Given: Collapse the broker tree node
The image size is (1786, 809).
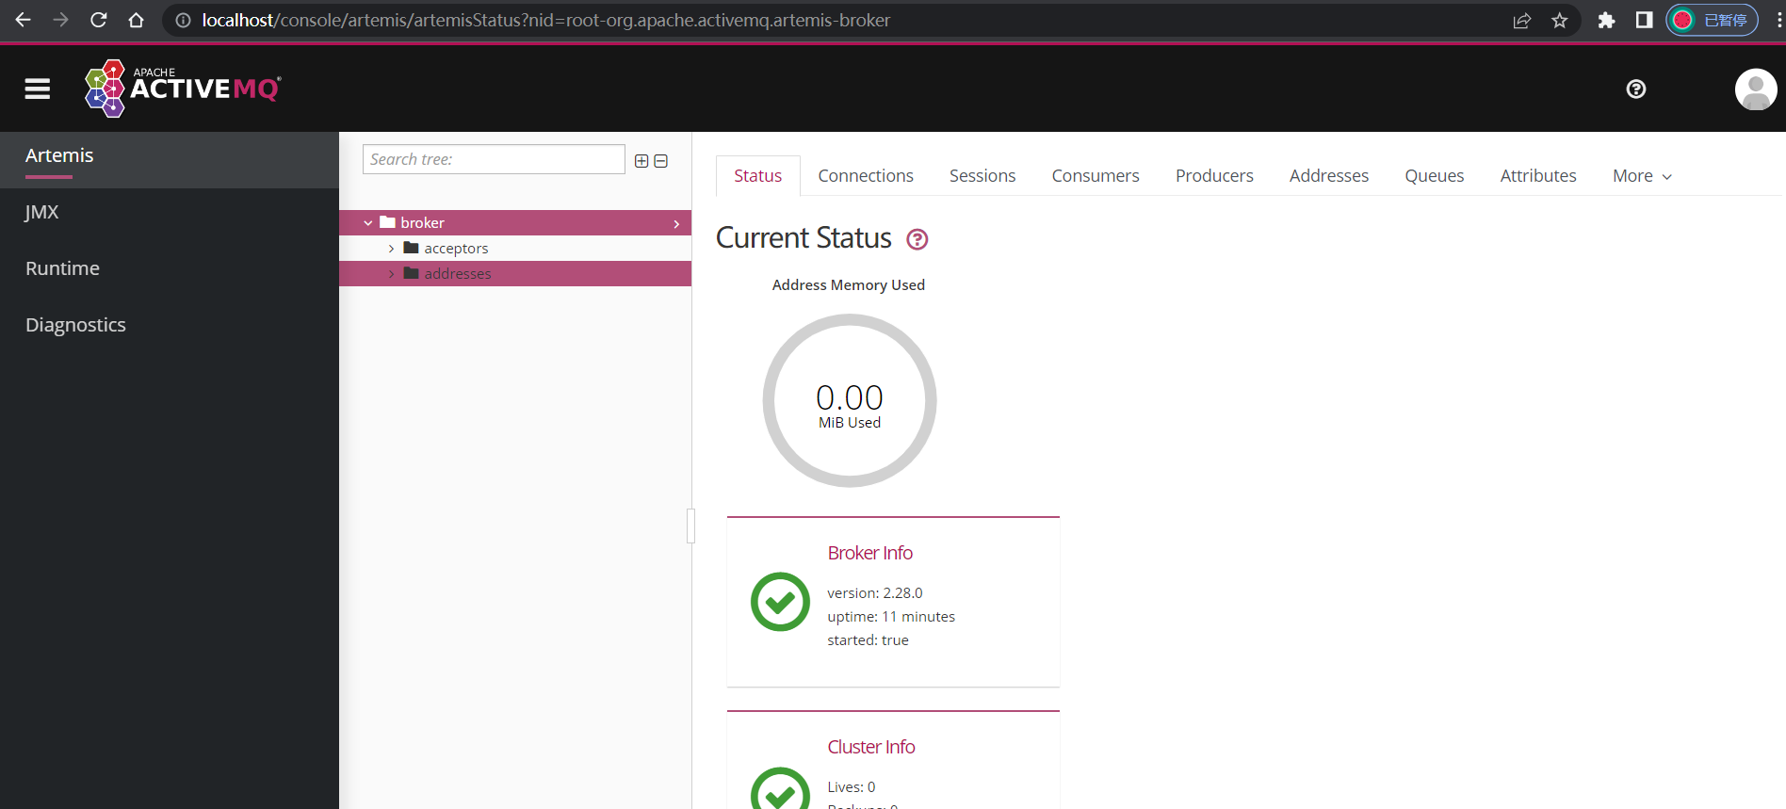Looking at the screenshot, I should [368, 223].
